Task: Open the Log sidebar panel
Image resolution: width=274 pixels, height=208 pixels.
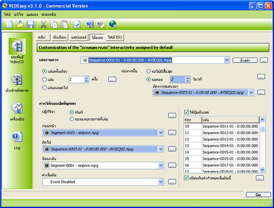Action: tap(17, 140)
